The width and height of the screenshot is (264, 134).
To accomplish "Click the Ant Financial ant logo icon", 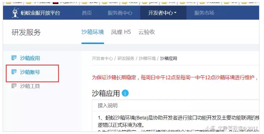I will tap(15, 13).
